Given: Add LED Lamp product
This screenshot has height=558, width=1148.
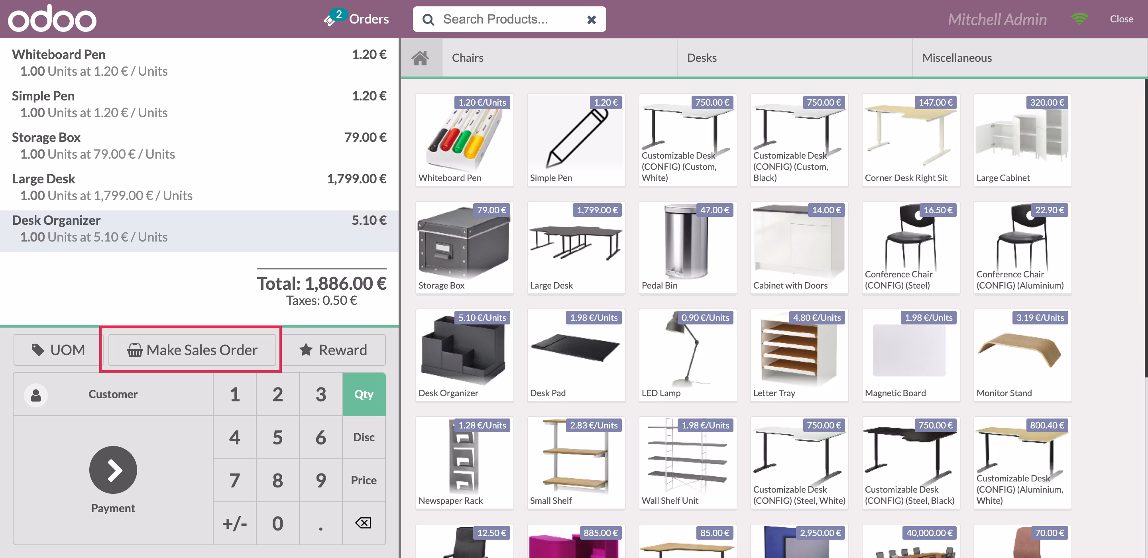Looking at the screenshot, I should pos(688,355).
